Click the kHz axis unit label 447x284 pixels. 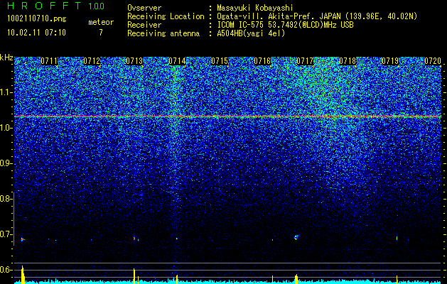[6, 58]
